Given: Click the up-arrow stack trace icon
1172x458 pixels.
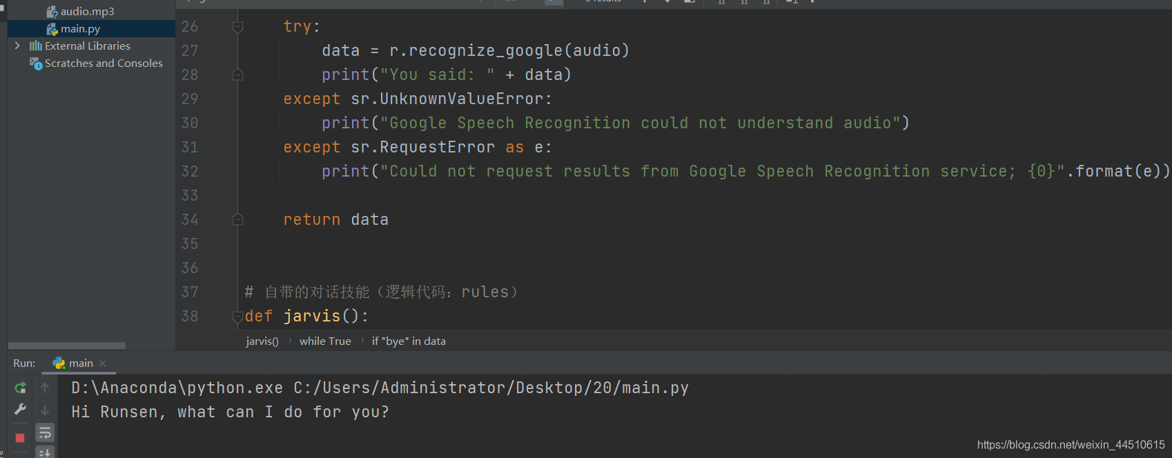Looking at the screenshot, I should [45, 388].
